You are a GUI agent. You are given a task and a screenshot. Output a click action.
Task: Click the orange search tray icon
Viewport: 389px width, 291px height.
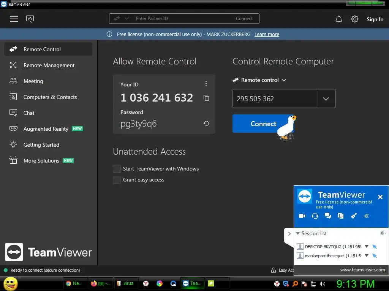click(295, 284)
